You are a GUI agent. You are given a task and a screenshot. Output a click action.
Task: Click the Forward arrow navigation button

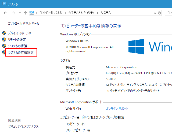pyautogui.click(x=13, y=13)
